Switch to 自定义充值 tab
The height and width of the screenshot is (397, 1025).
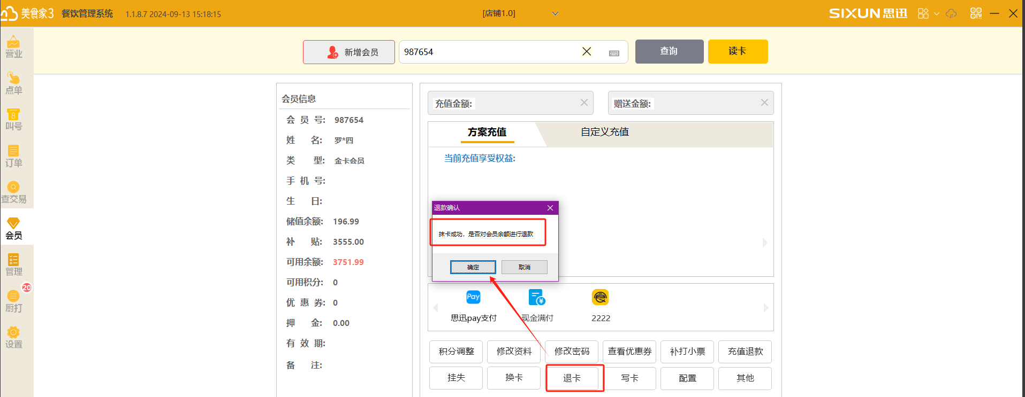[605, 132]
